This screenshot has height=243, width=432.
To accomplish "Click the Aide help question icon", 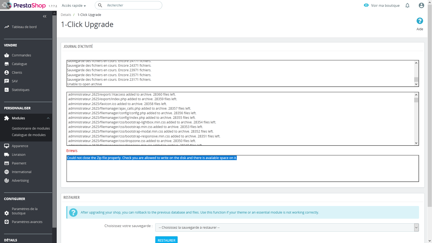I will 420,21.
